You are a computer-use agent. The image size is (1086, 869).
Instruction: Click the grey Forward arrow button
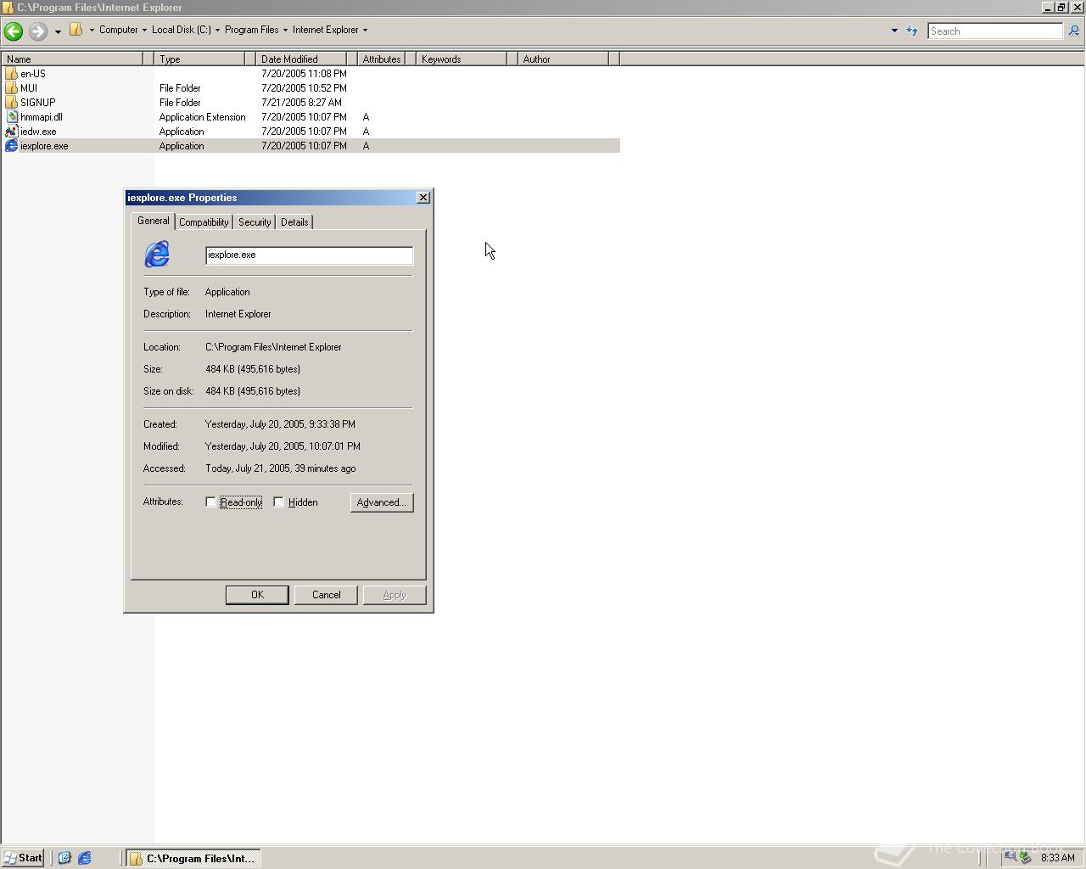(x=37, y=31)
